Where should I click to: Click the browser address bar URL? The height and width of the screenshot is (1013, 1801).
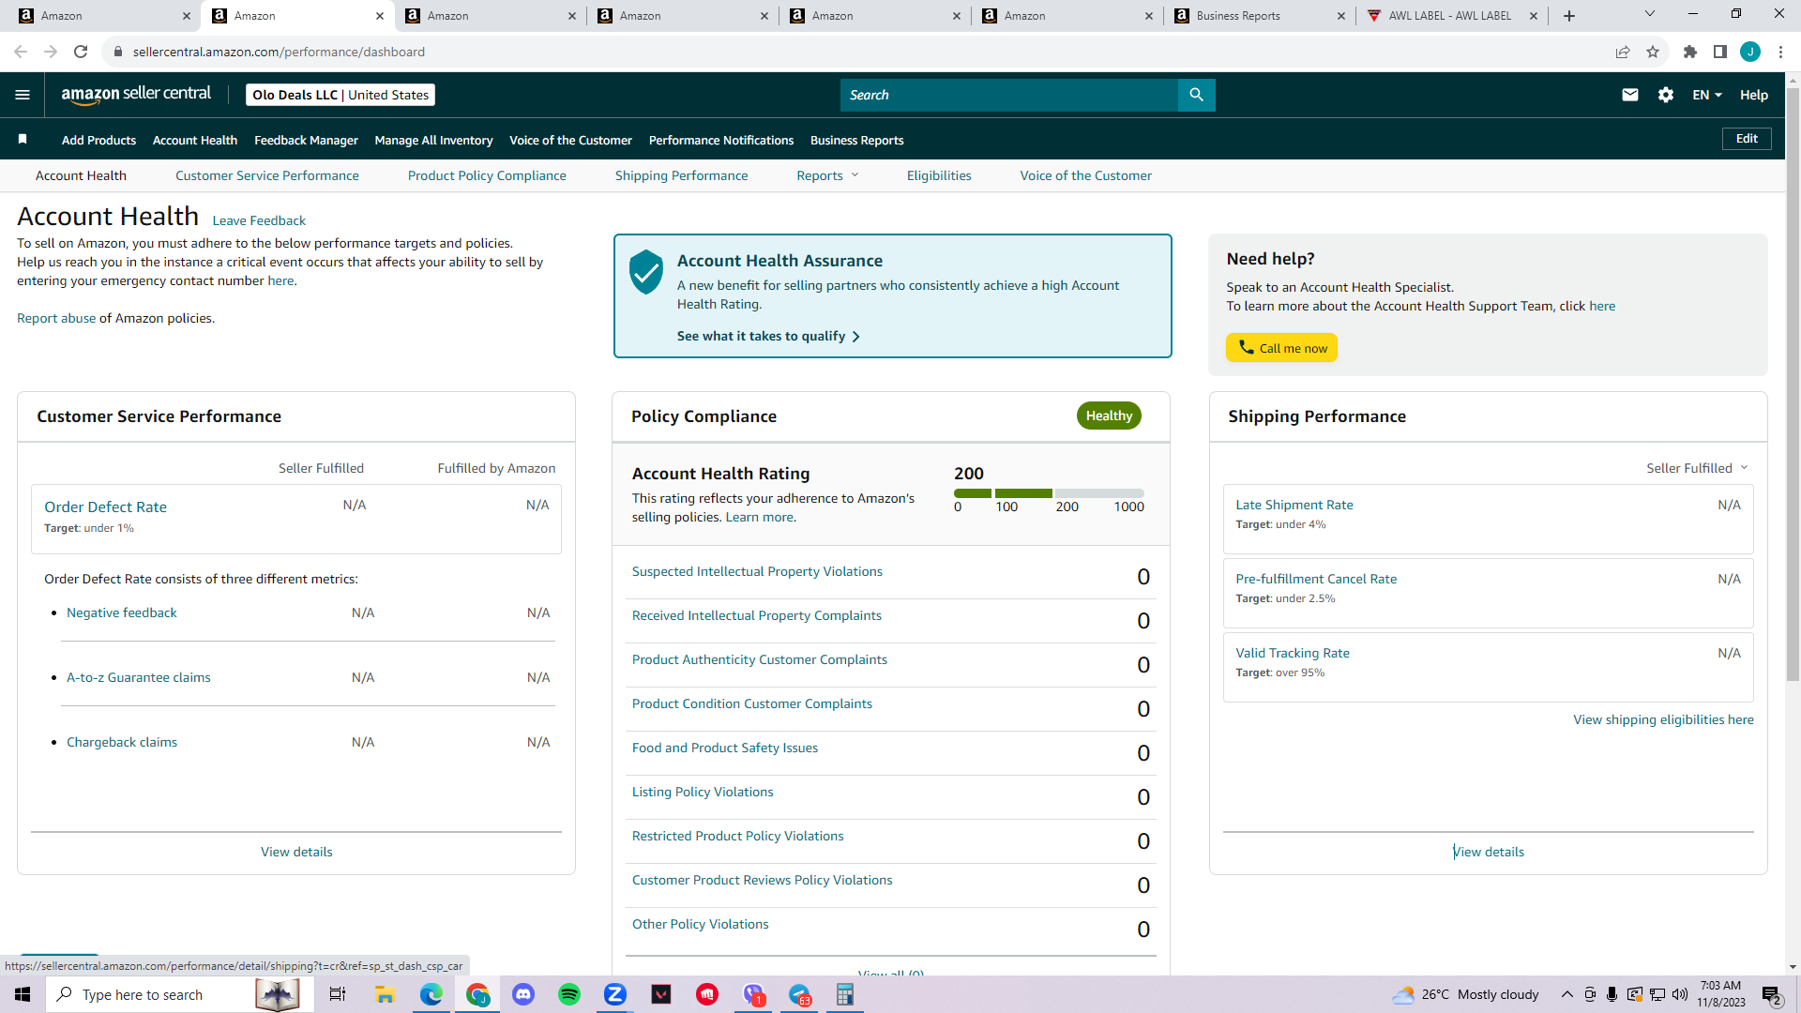[279, 52]
